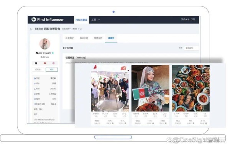The width and height of the screenshot is (230, 148).
Task: Open video thumbnail of woman holding flag
Action: [x=150, y=88]
